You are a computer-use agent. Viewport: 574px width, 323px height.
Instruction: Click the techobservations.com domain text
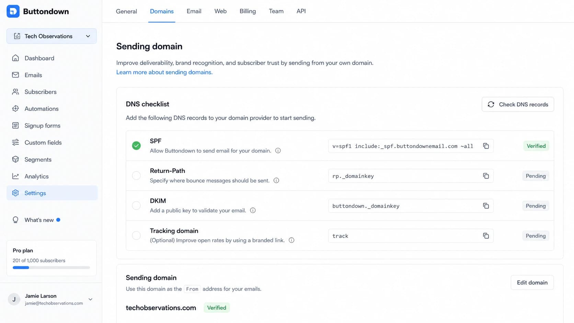pyautogui.click(x=161, y=308)
